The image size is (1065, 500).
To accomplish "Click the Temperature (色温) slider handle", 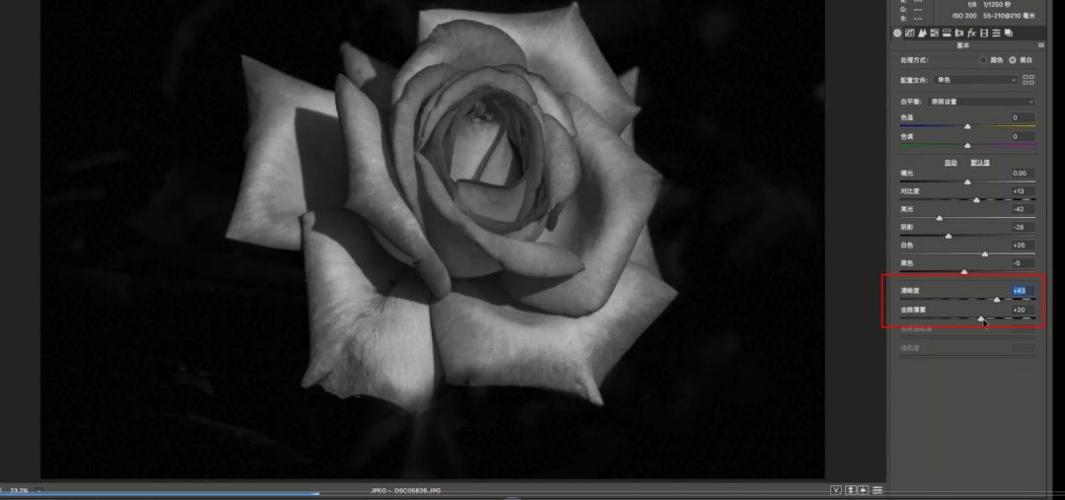I will coord(967,126).
